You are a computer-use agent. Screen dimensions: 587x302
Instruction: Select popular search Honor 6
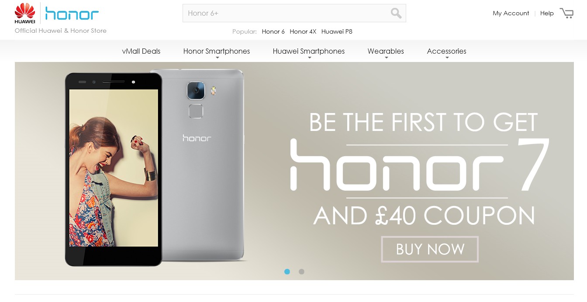click(x=273, y=31)
